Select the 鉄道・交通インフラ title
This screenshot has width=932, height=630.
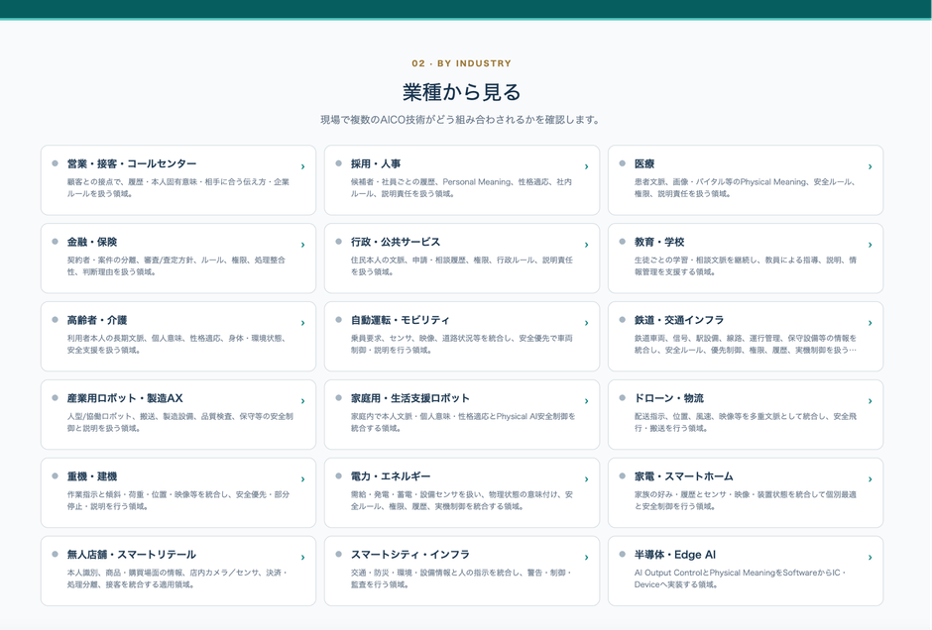pyautogui.click(x=679, y=320)
